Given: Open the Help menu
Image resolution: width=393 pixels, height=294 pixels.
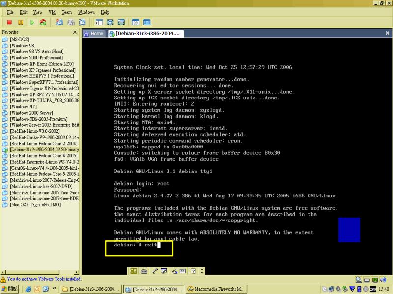Looking at the screenshot, I should click(x=105, y=12).
